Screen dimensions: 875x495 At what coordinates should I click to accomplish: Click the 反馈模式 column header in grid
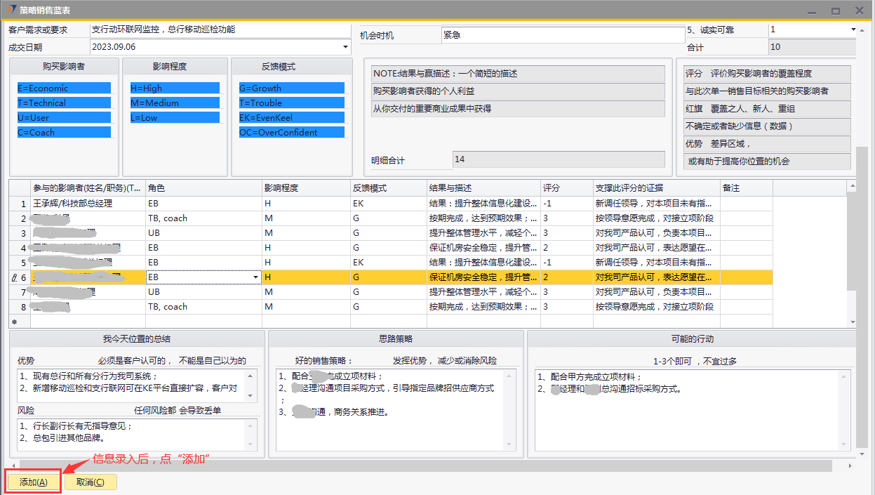388,188
